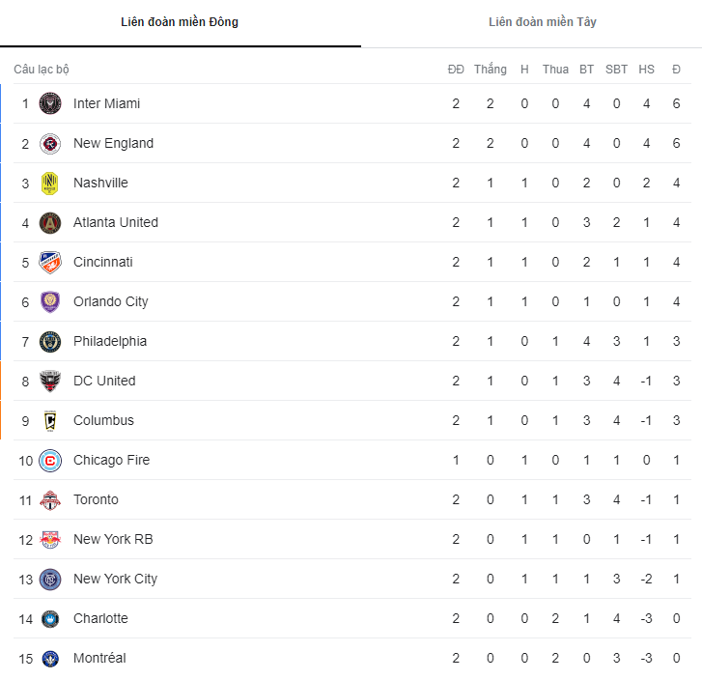Click the Columbus Crew logo
The width and height of the screenshot is (702, 680).
(x=50, y=421)
